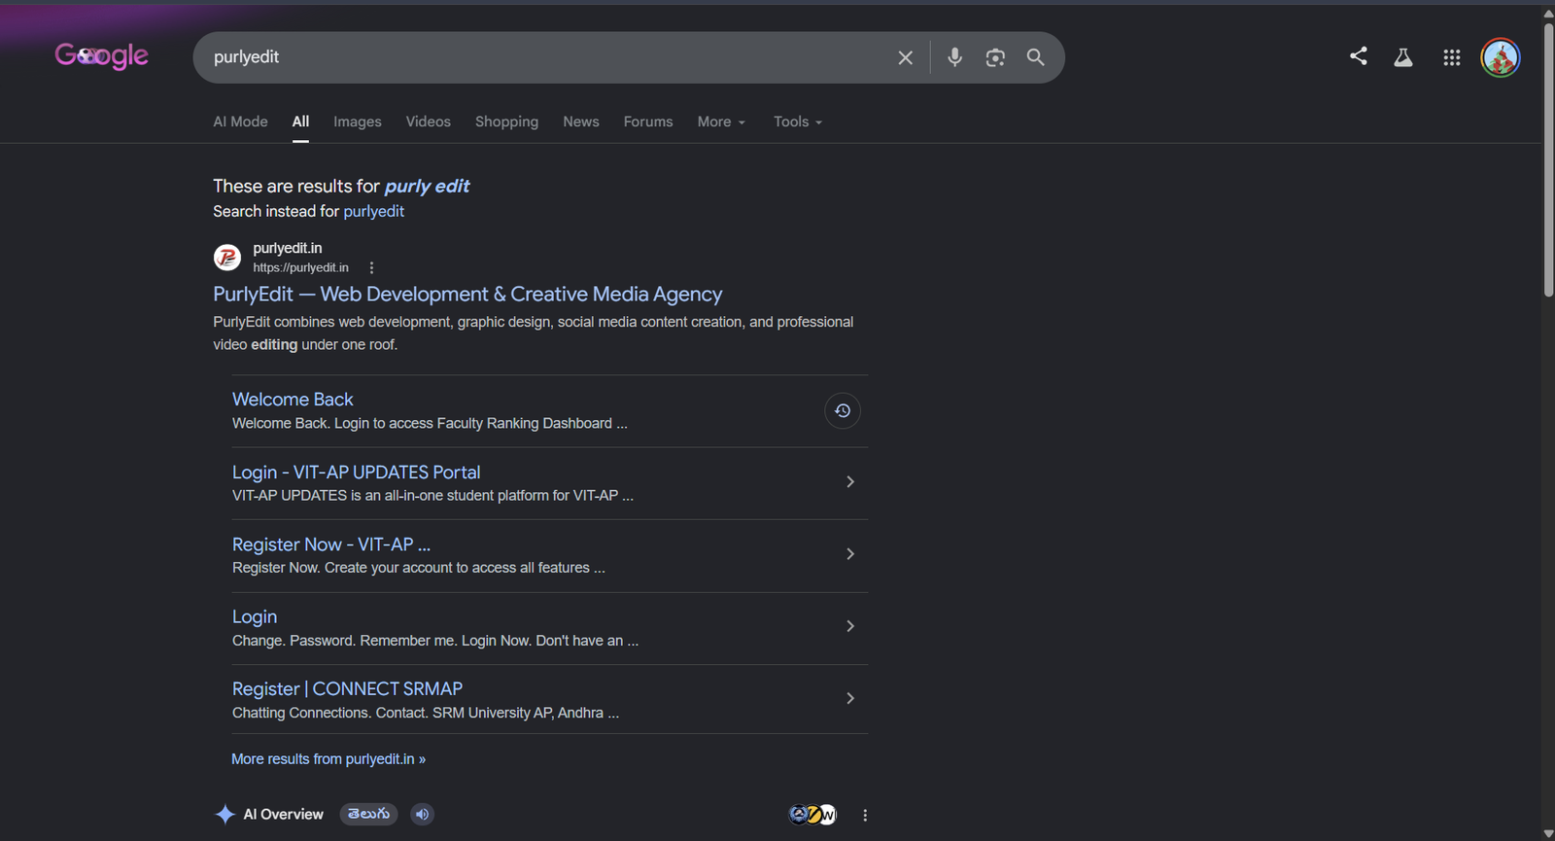
Task: Click the scrollbar down arrow
Action: pyautogui.click(x=1548, y=833)
